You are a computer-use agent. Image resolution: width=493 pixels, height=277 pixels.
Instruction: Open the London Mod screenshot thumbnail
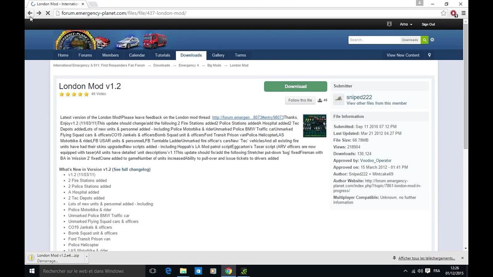(x=315, y=126)
